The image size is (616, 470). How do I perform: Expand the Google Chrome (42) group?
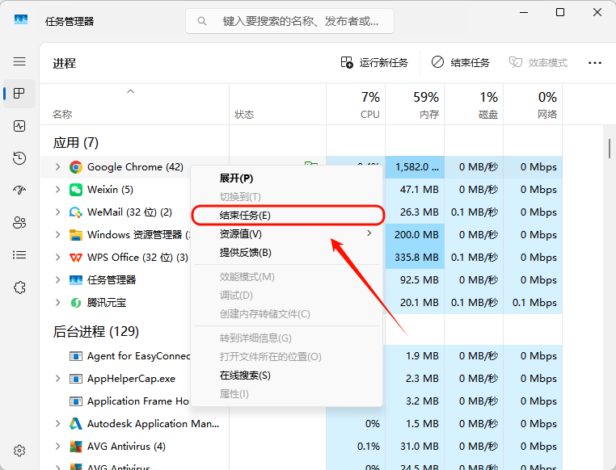[57, 166]
